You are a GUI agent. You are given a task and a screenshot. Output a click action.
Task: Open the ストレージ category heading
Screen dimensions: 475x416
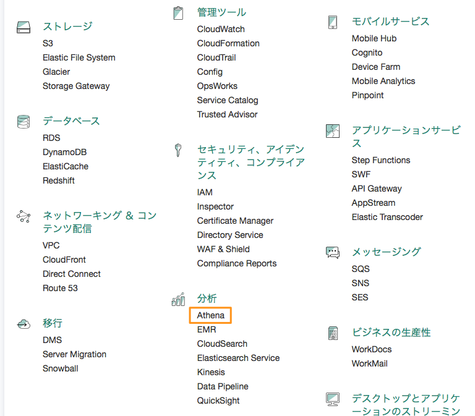coord(67,27)
